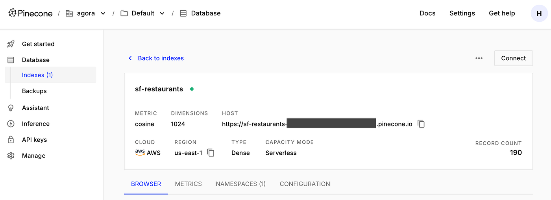Image resolution: width=551 pixels, height=200 pixels.
Task: Click the Connect button
Action: coord(513,58)
